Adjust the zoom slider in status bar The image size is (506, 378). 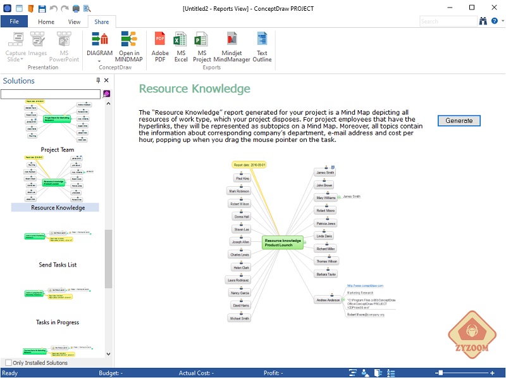coord(441,373)
